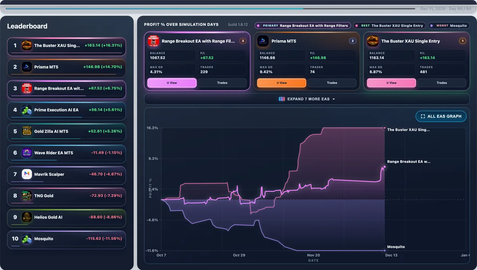Screen dimensions: 477x270
Task: Click Mavrik Scalper logo icon
Action: (26, 174)
